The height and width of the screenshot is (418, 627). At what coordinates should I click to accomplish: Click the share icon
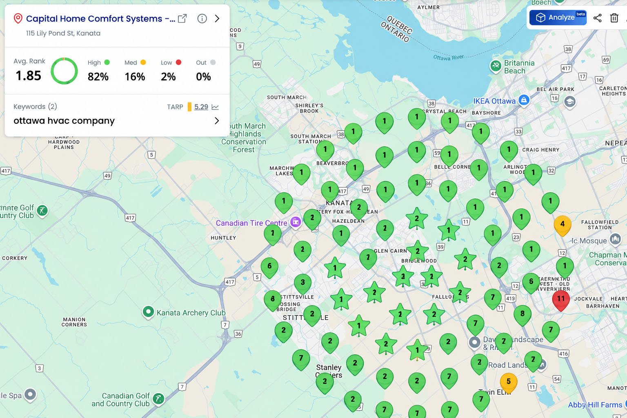tap(598, 18)
